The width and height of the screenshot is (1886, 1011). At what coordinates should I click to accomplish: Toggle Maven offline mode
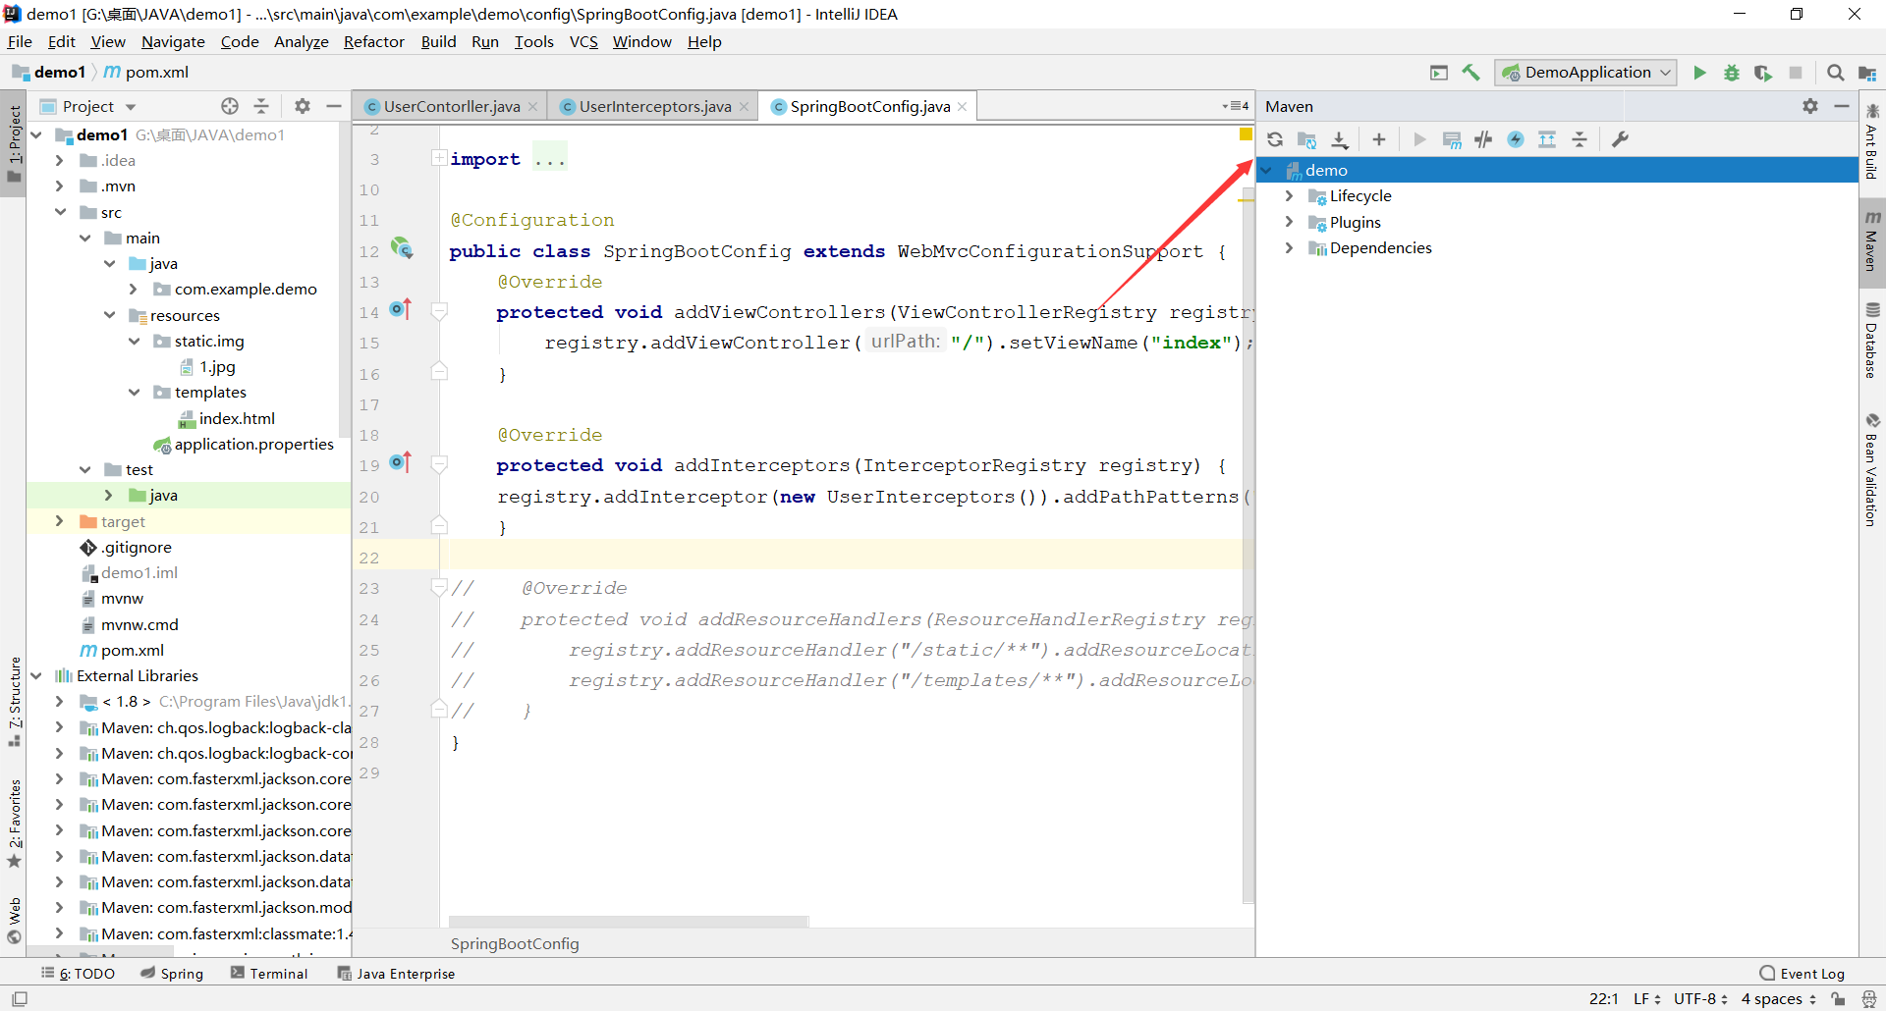coord(1483,139)
